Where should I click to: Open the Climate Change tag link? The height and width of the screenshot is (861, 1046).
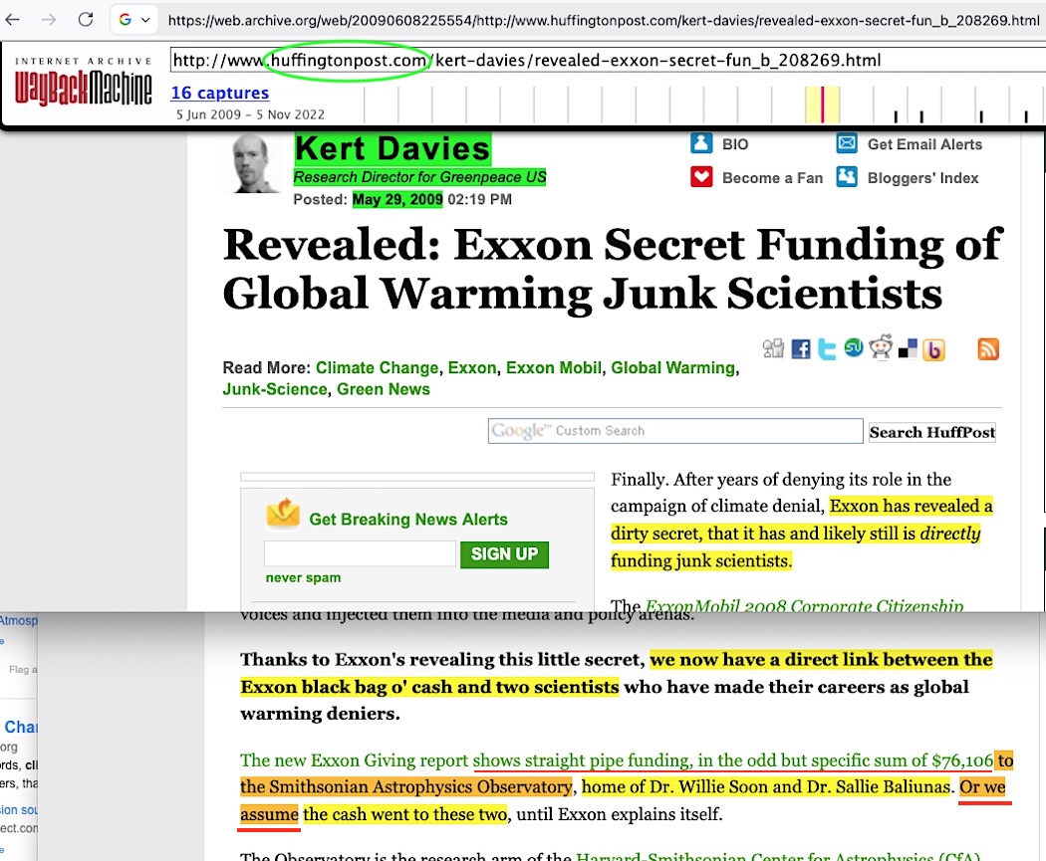(x=377, y=367)
